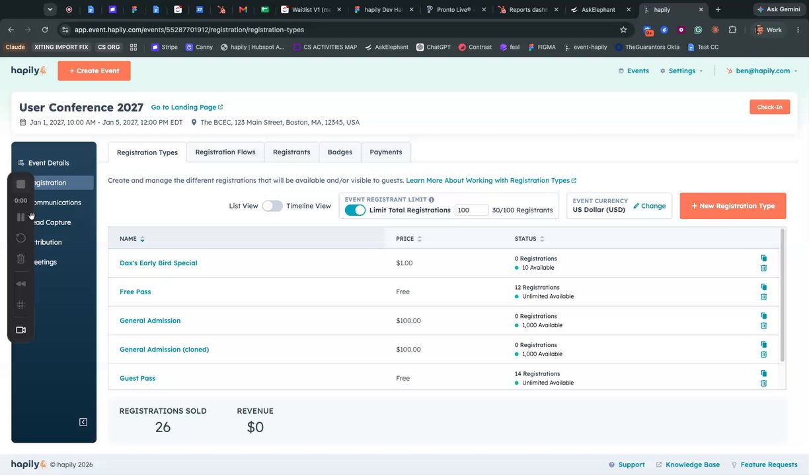Click the Event Registrant Limit info icon
This screenshot has width=809, height=475.
point(432,199)
